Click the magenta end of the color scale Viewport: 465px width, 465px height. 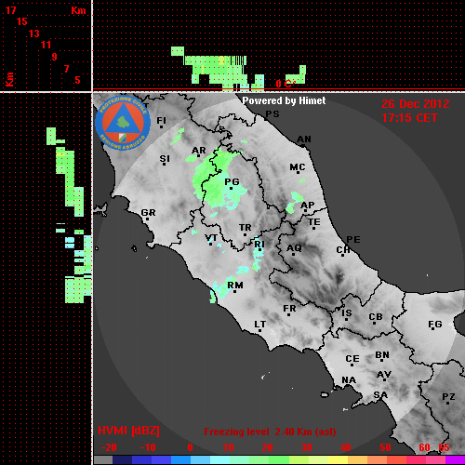pos(455,460)
